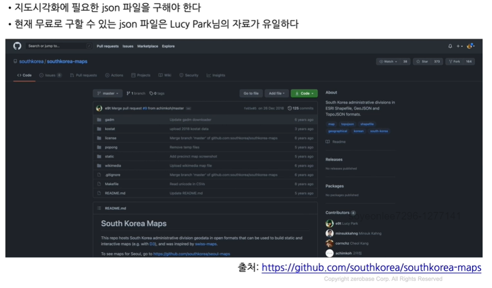Open pull request #9 link in commit message
The width and height of the screenshot is (492, 288).
point(145,109)
